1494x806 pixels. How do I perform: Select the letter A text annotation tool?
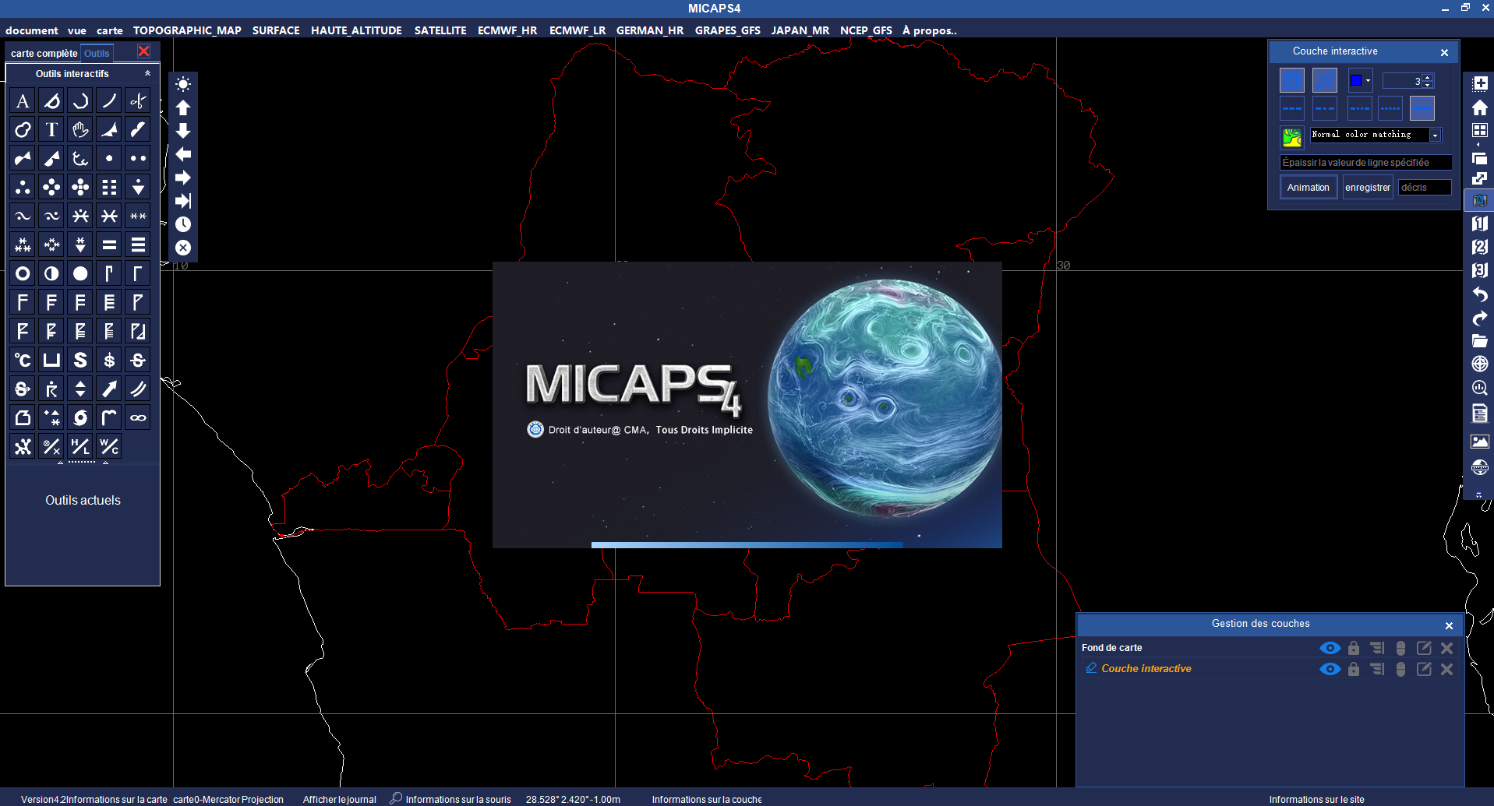[x=23, y=101]
